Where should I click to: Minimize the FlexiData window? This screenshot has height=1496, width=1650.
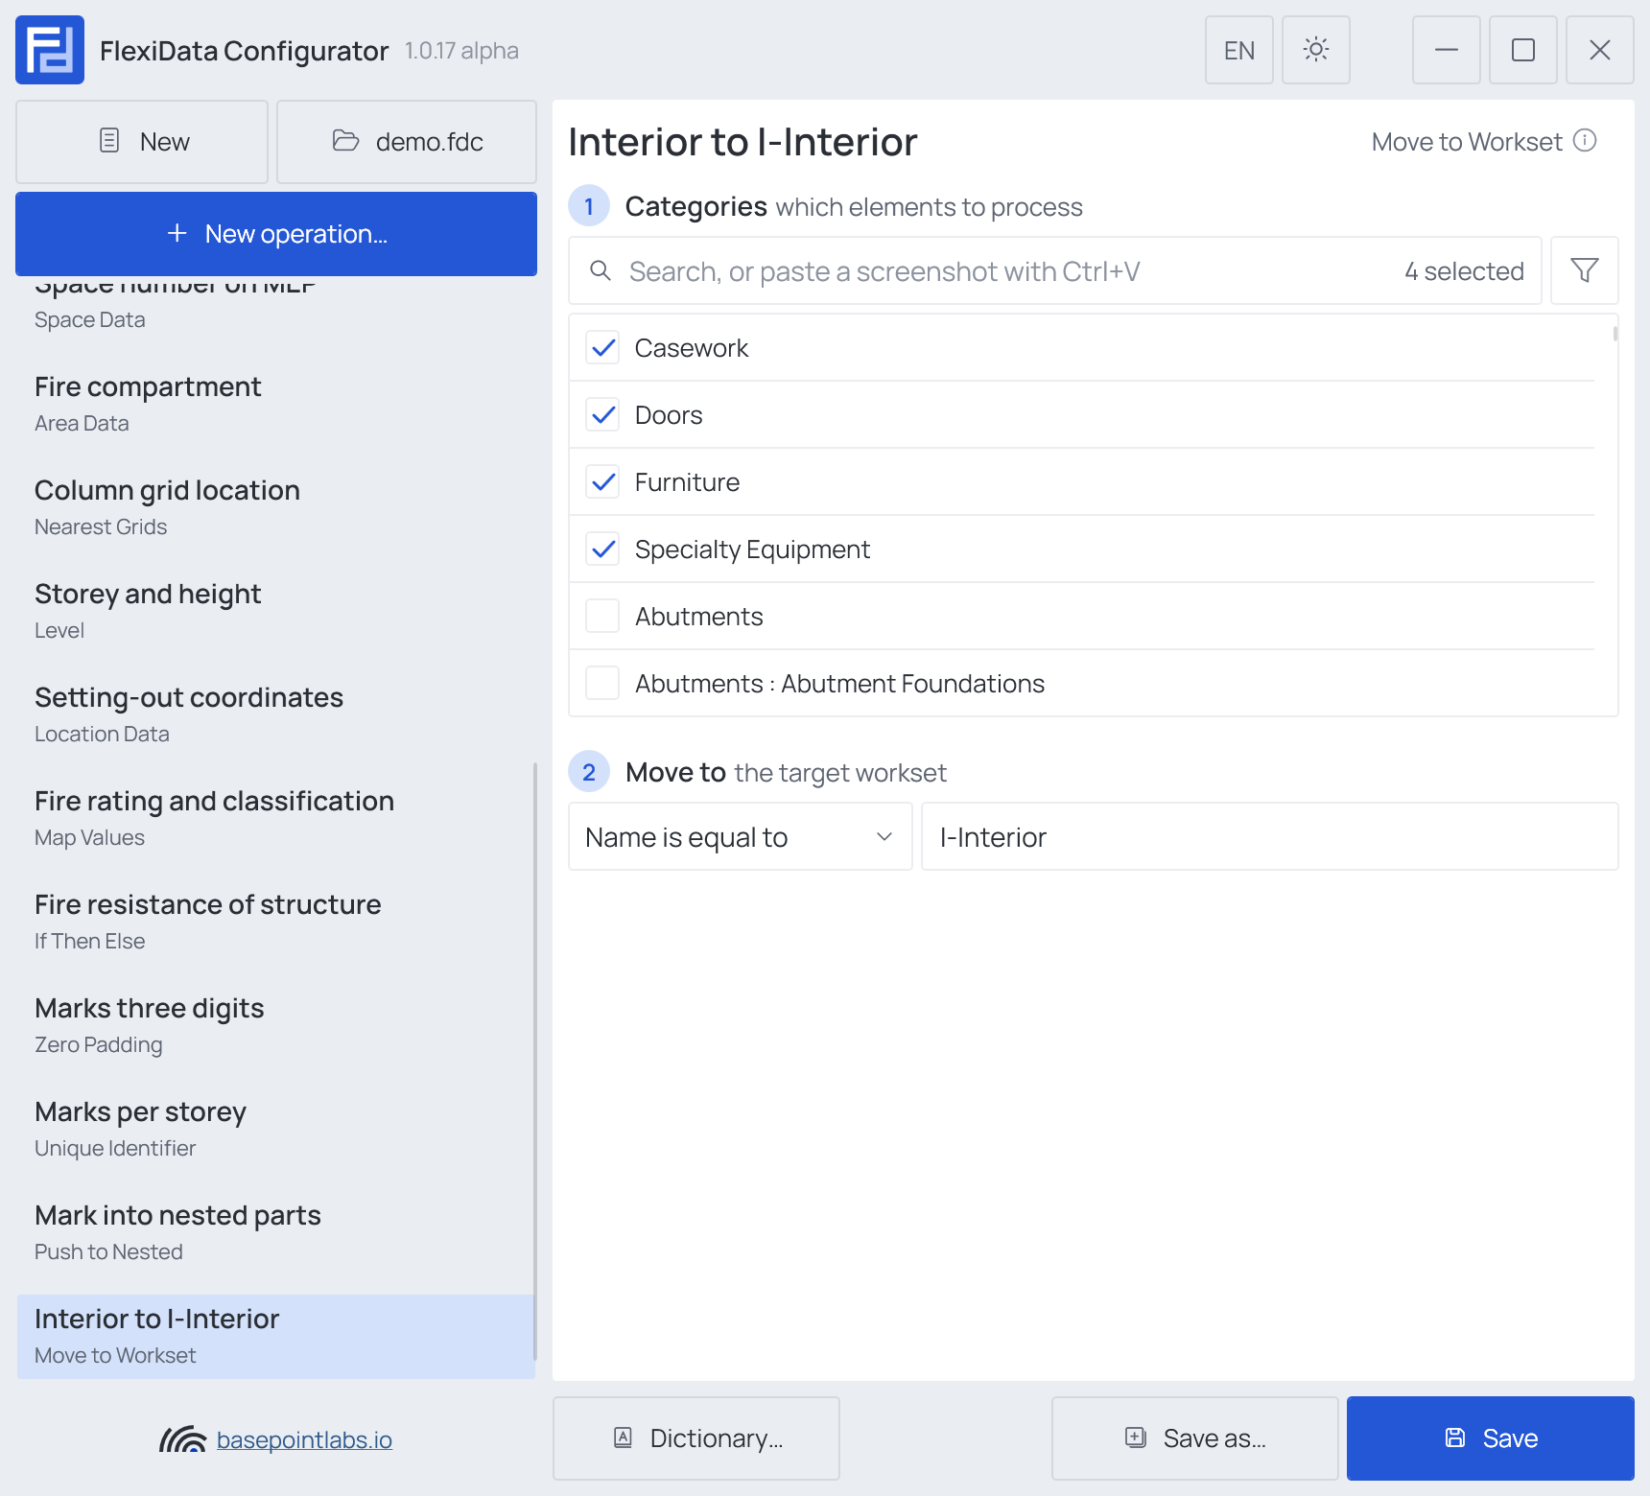(x=1447, y=50)
